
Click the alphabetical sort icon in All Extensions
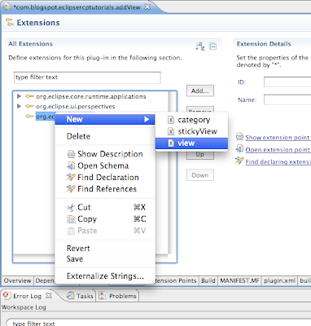click(x=200, y=46)
